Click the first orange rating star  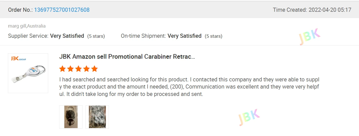pyautogui.click(x=62, y=69)
